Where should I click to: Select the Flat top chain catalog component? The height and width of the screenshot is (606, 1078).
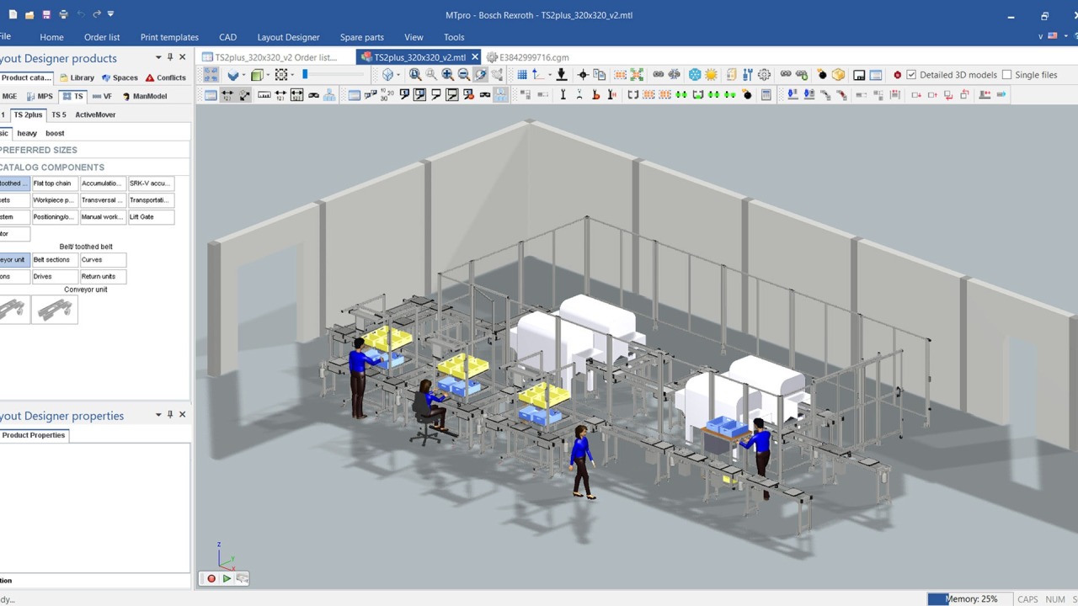pos(52,183)
